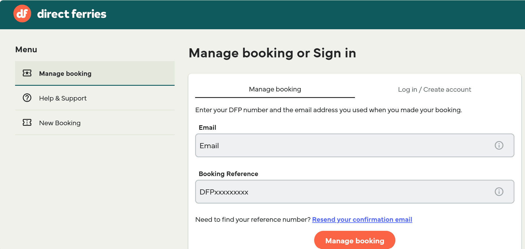Focus the Email input field
Screen dimensions: 525x249
(x=355, y=145)
